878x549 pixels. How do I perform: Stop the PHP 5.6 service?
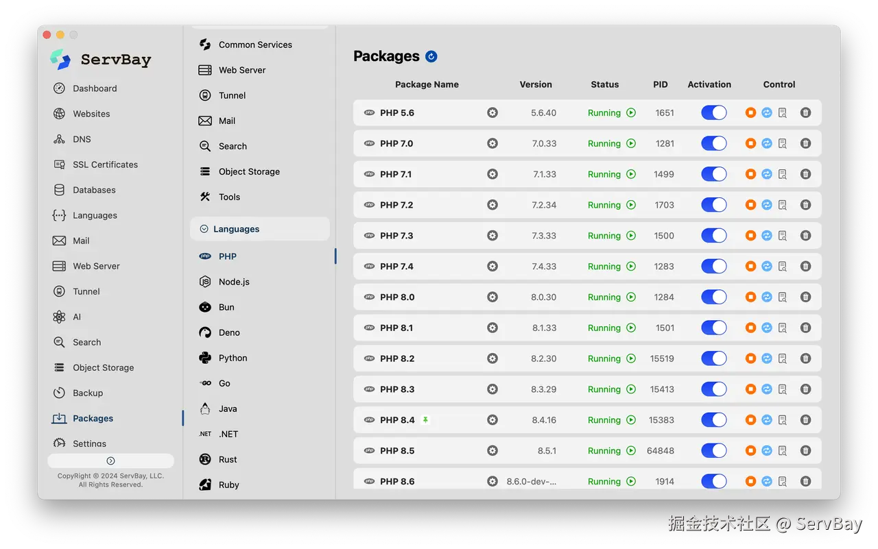[750, 112]
